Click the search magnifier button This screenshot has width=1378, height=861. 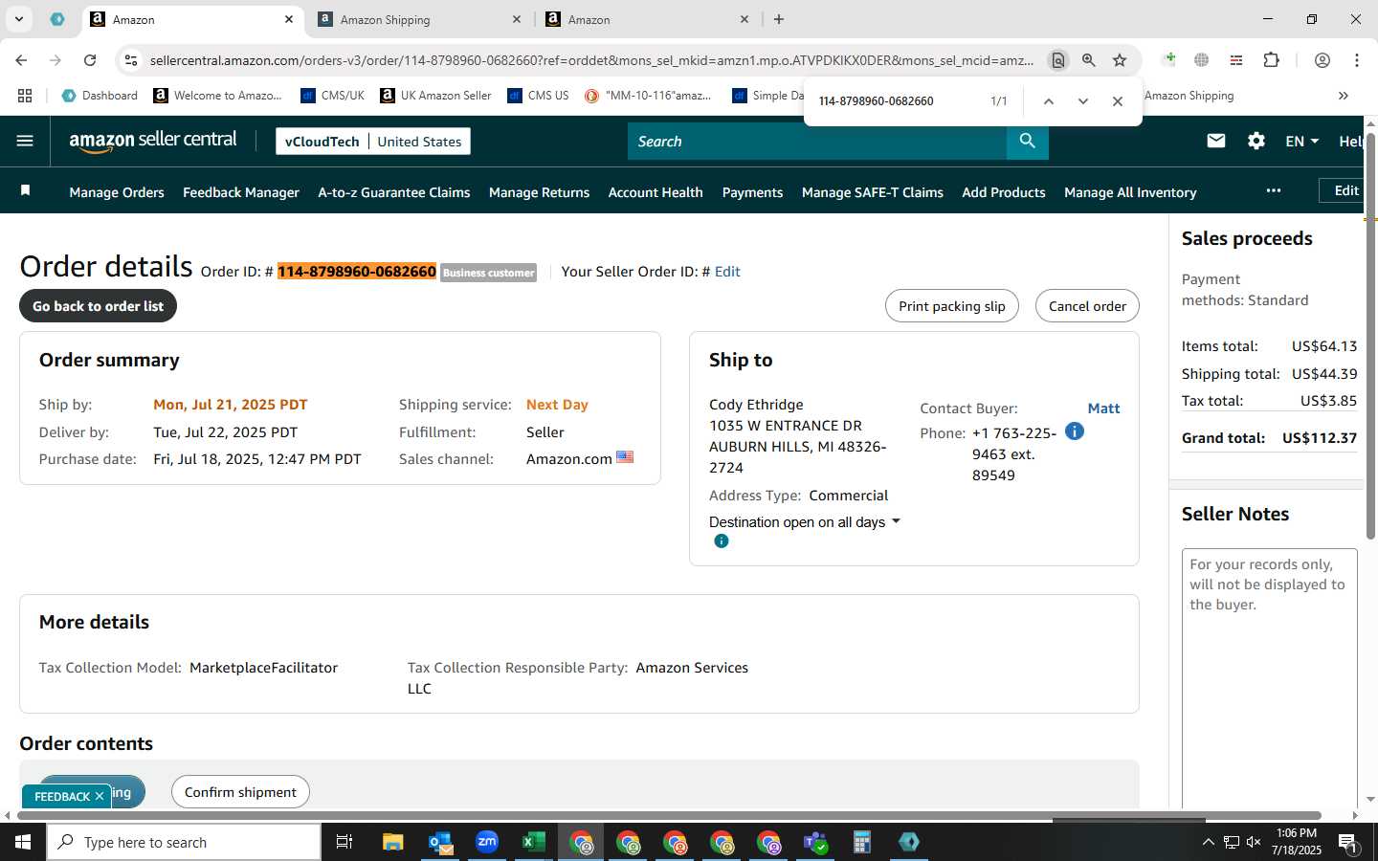[x=1027, y=141]
